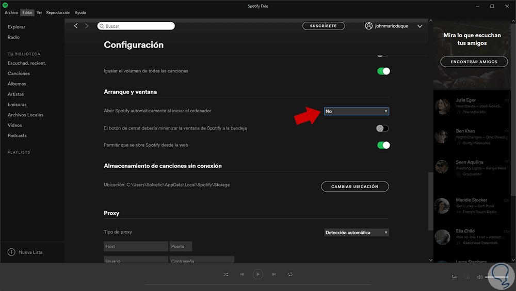Image resolution: width=516 pixels, height=291 pixels.
Task: Open Ben Khan's friend avatar
Action: (442, 137)
